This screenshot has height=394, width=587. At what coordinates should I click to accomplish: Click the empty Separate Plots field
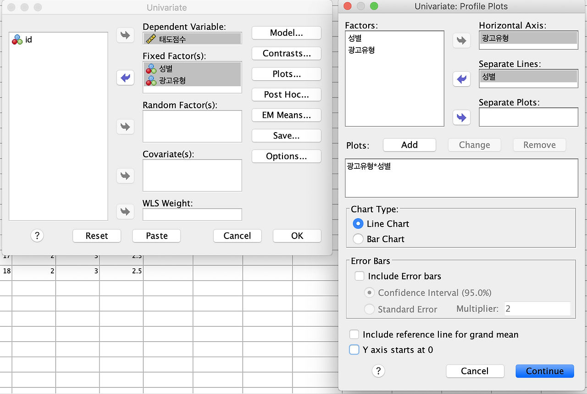[528, 117]
